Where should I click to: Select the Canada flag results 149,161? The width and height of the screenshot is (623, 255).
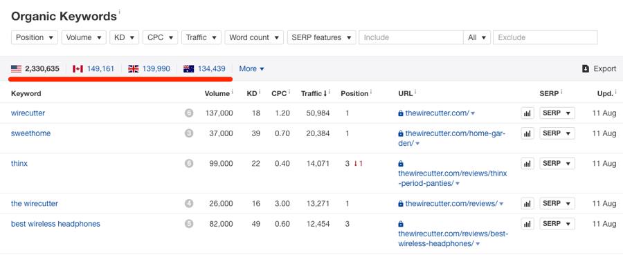point(93,69)
